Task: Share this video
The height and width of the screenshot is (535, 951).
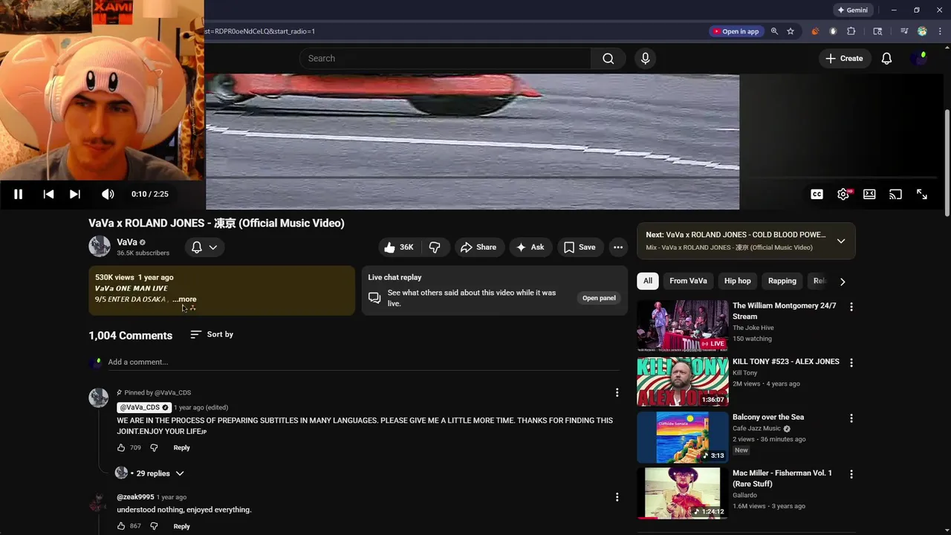Action: [478, 247]
